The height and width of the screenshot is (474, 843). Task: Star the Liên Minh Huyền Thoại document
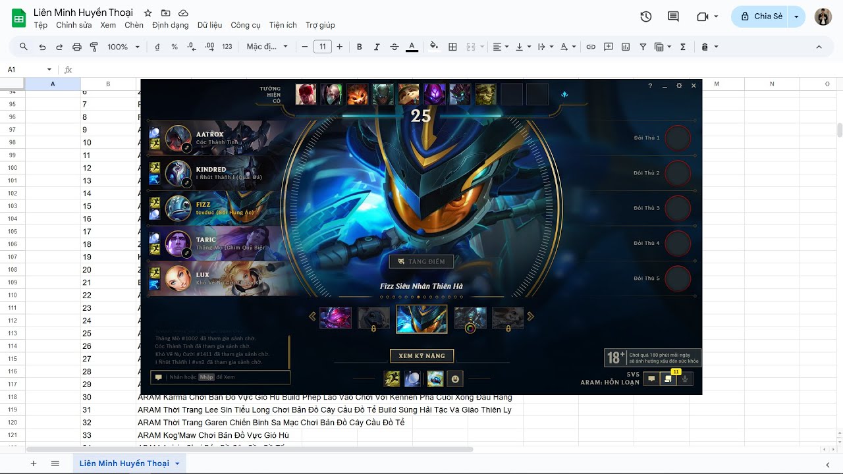(x=148, y=13)
